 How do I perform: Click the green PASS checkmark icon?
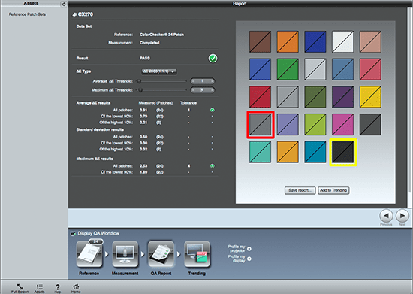coord(213,58)
